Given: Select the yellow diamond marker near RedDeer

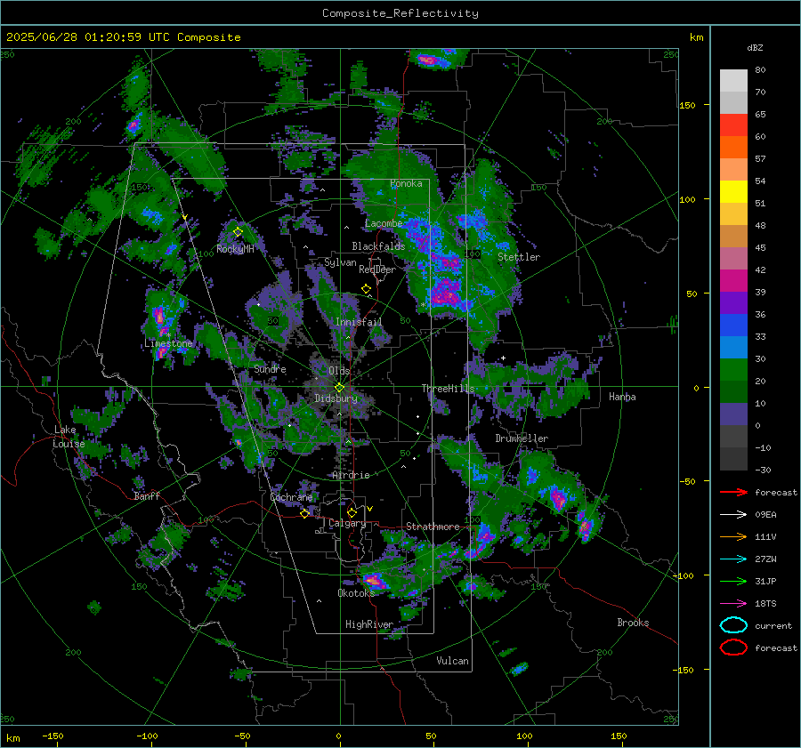Looking at the screenshot, I should point(366,289).
